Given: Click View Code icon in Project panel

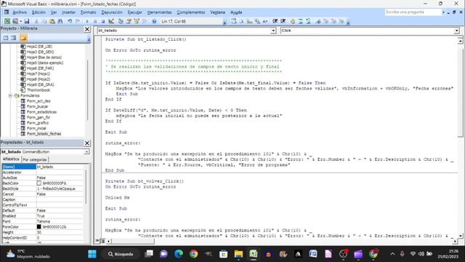Looking at the screenshot, I should click(6, 38).
